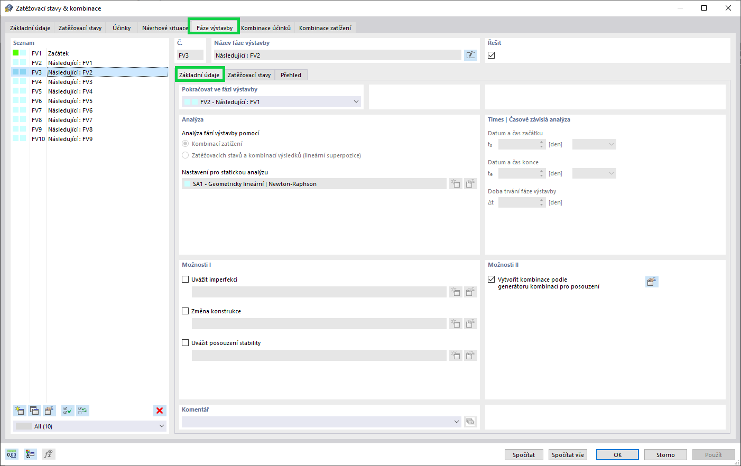Toggle the Řešit checkbox
The height and width of the screenshot is (466, 741).
tap(492, 55)
